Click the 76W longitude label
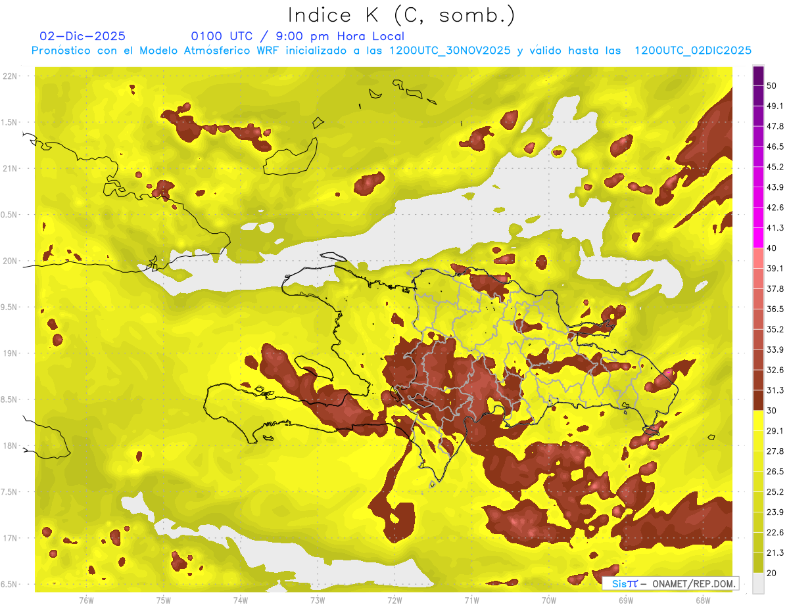Viewport: 789px width, 609px height. coord(86,600)
